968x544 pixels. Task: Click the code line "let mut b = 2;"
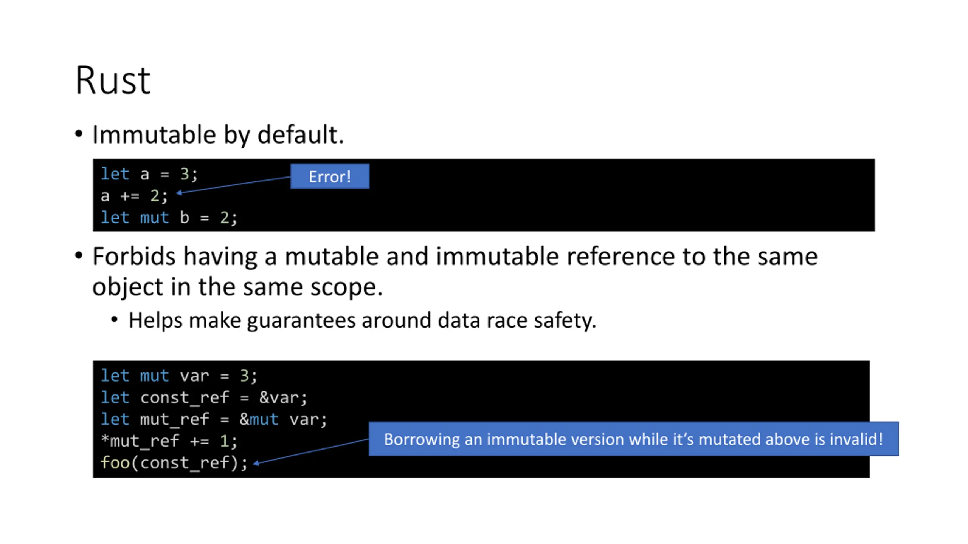[x=169, y=218]
